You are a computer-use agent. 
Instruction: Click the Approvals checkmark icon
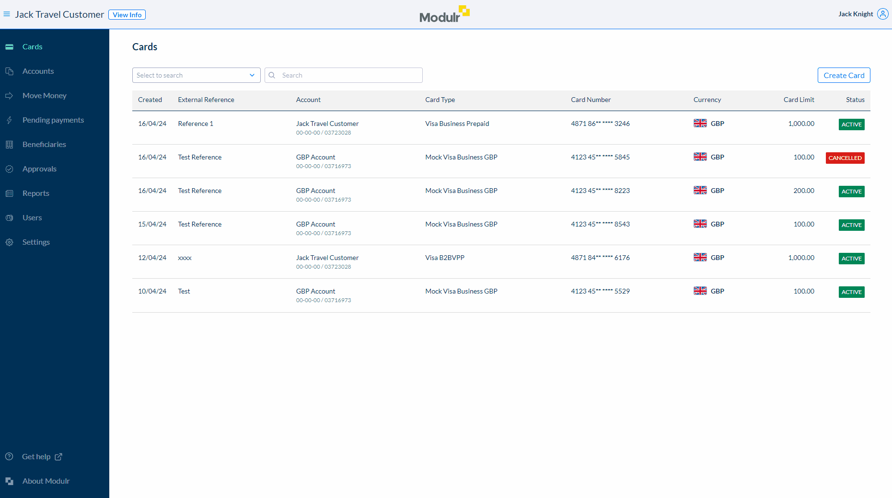9,169
